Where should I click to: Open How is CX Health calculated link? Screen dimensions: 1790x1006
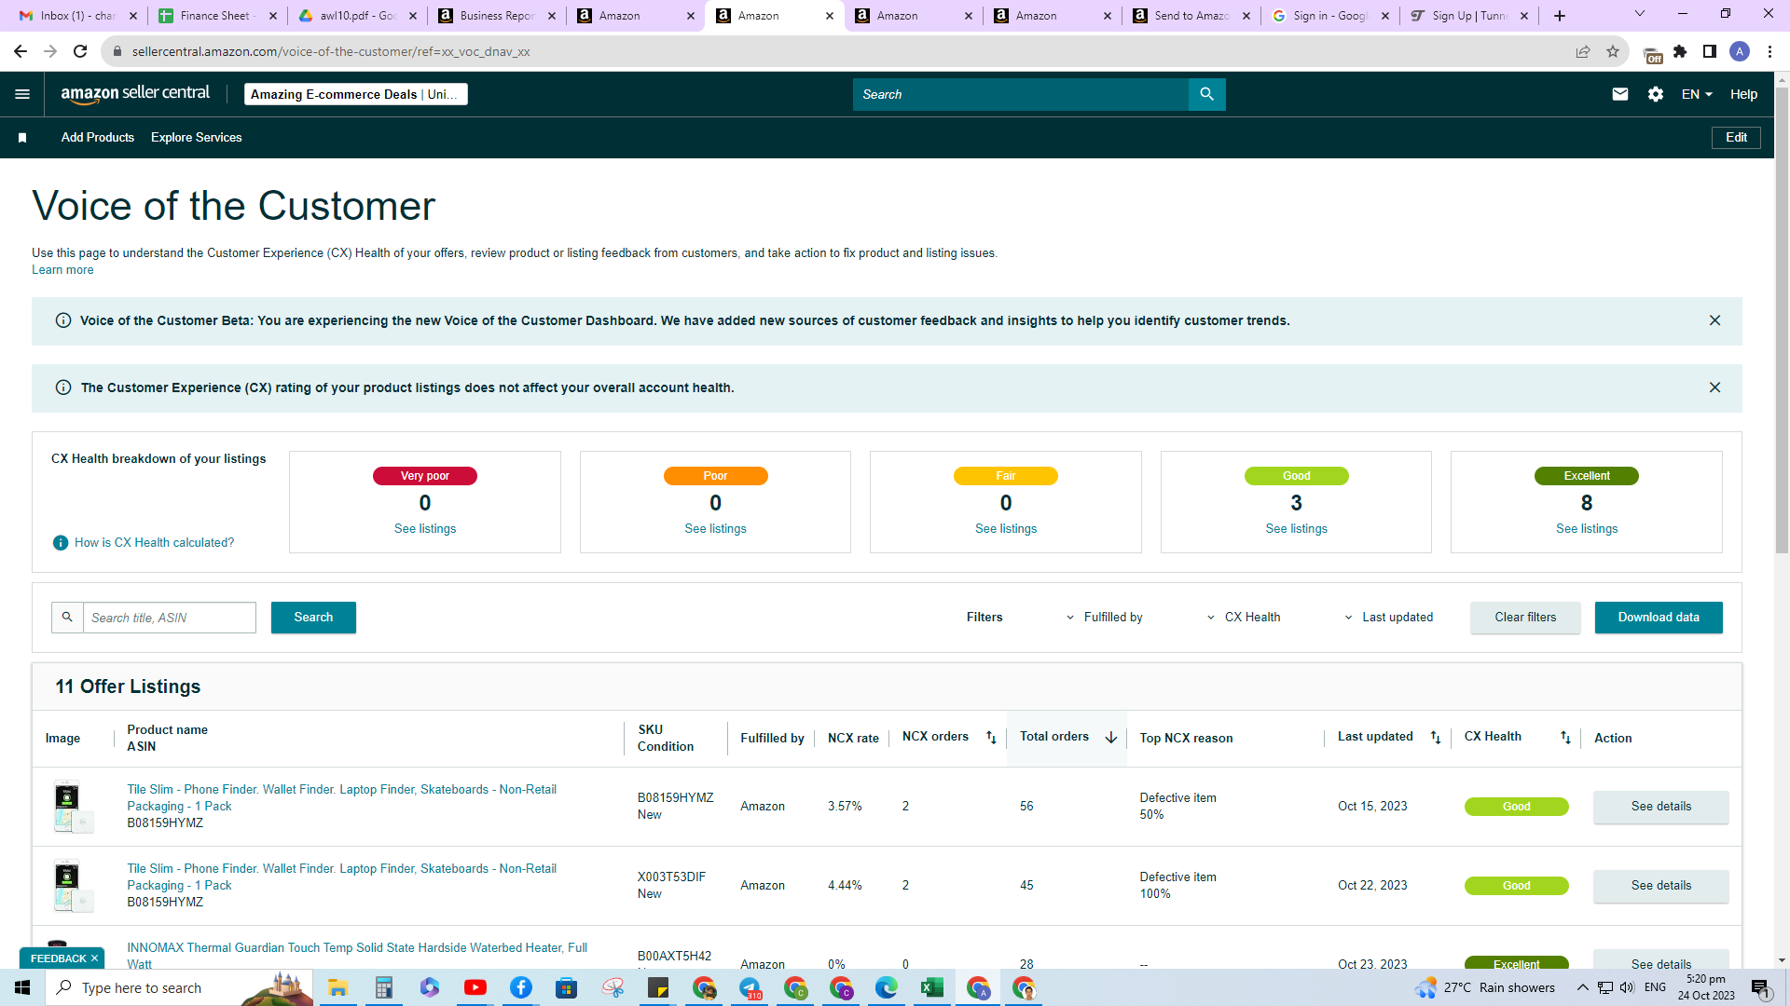[x=155, y=543]
